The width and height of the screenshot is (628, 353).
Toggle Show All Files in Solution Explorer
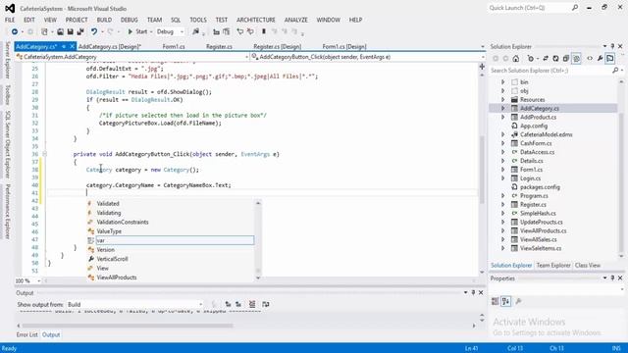(x=576, y=59)
